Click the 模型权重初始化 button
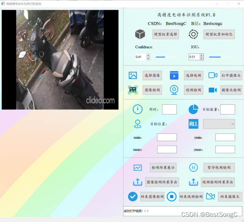244x222 pixels. click(219, 34)
